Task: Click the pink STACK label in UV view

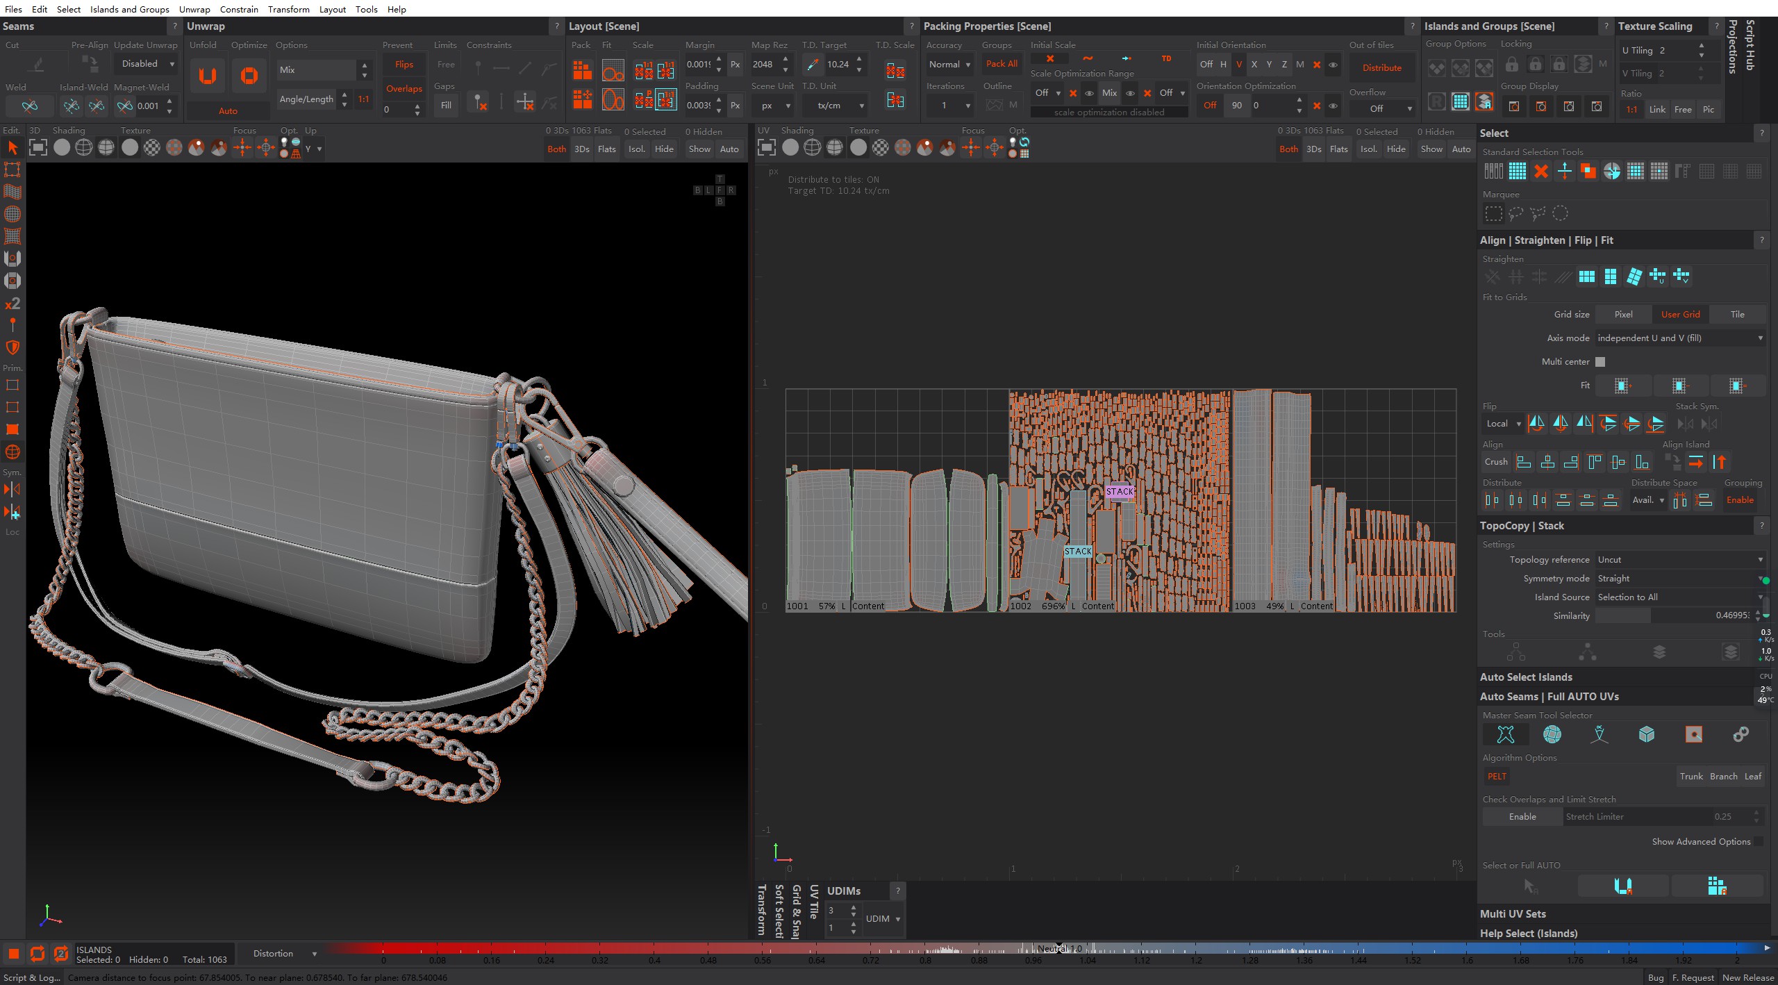Action: (1120, 492)
